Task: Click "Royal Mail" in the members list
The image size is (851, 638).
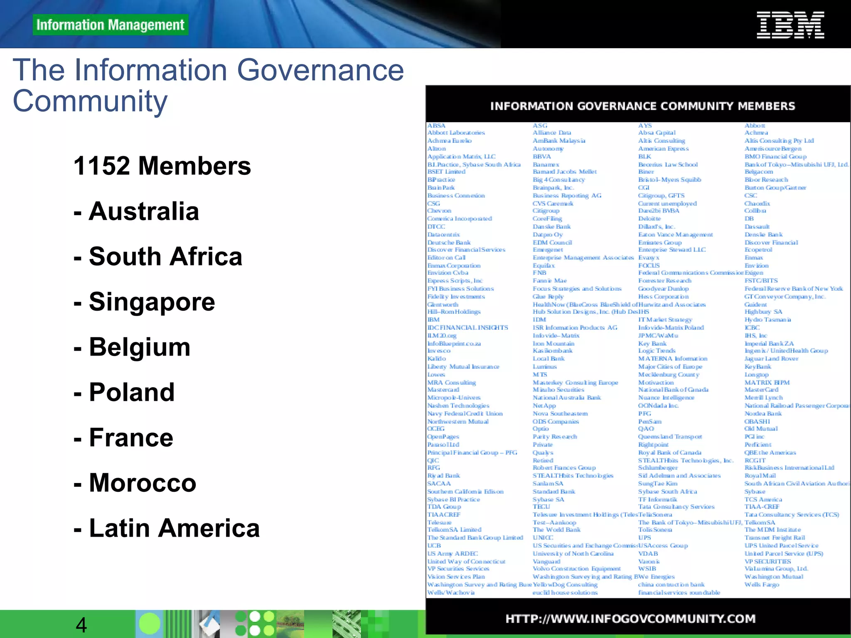Action: pyautogui.click(x=760, y=476)
